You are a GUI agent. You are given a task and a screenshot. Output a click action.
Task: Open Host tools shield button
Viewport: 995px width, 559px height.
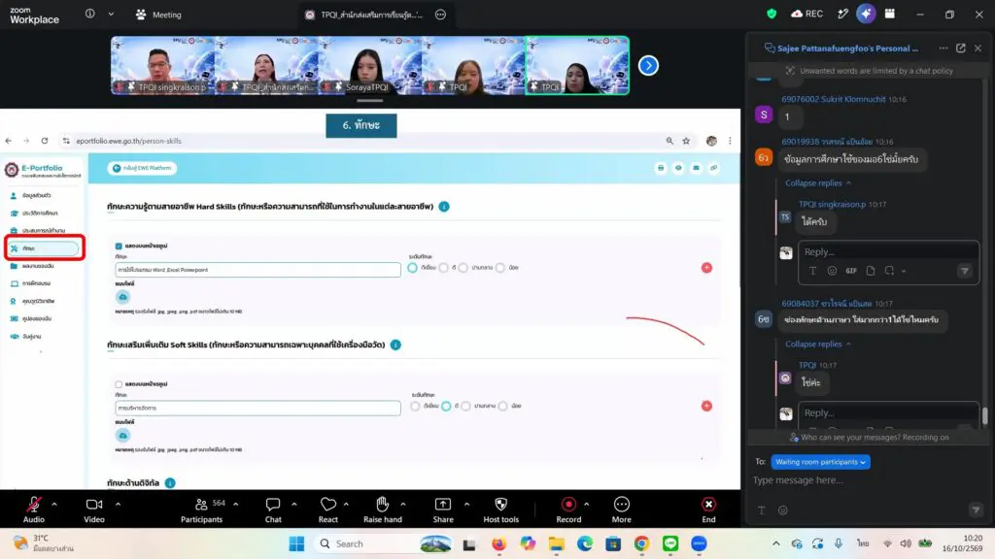(500, 510)
